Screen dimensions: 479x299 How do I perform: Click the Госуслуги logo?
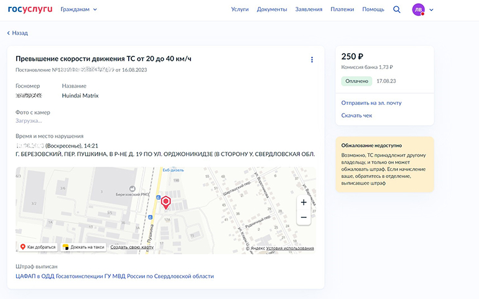30,9
